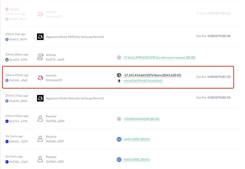
Task: Open sender address 0xe93b...d3bf
Action: tap(55, 121)
